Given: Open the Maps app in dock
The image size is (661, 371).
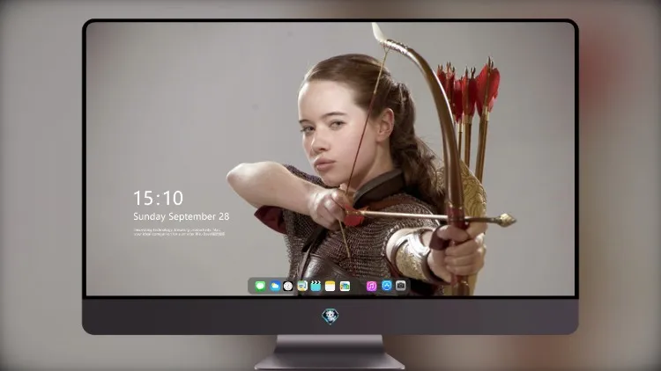Looking at the screenshot, I should 301,286.
